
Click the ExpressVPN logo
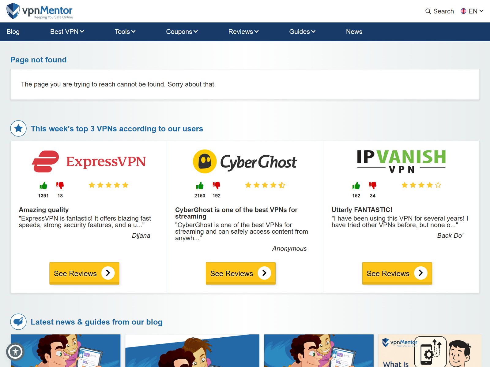pyautogui.click(x=89, y=161)
